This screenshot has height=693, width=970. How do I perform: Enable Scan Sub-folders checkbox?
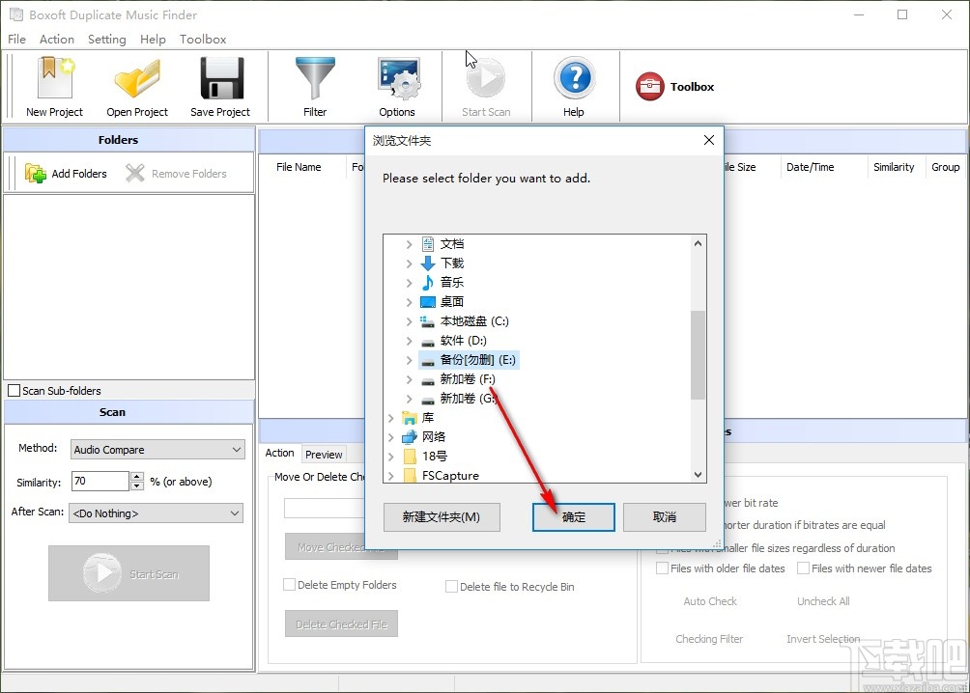coord(14,391)
